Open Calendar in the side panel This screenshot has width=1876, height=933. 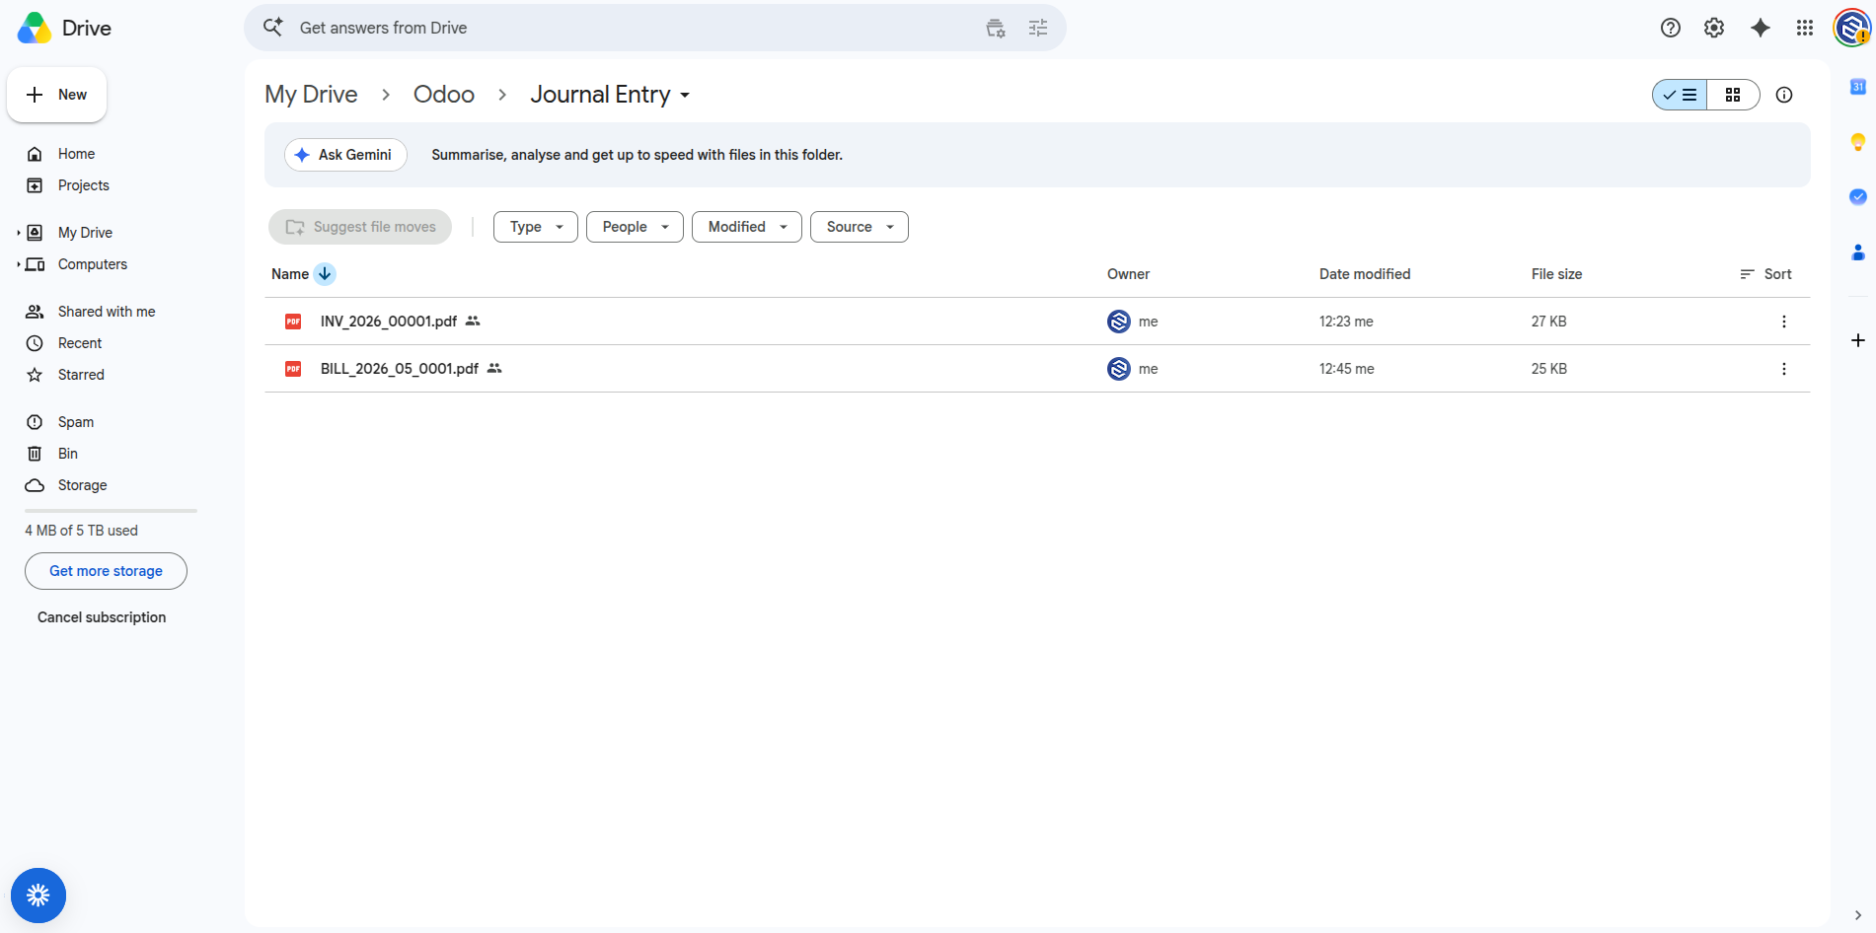click(1858, 87)
